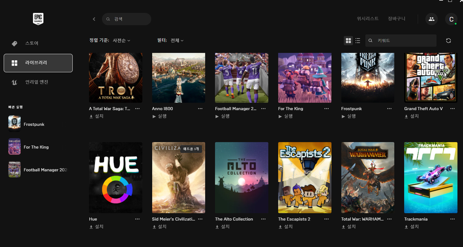Click the For The King card's cover art
The image size is (463, 247).
pos(305,78)
